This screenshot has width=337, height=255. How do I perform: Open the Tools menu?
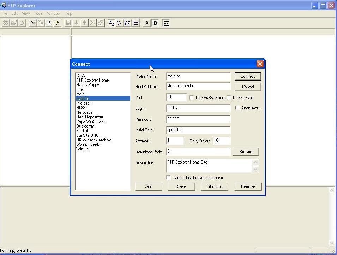(x=38, y=13)
